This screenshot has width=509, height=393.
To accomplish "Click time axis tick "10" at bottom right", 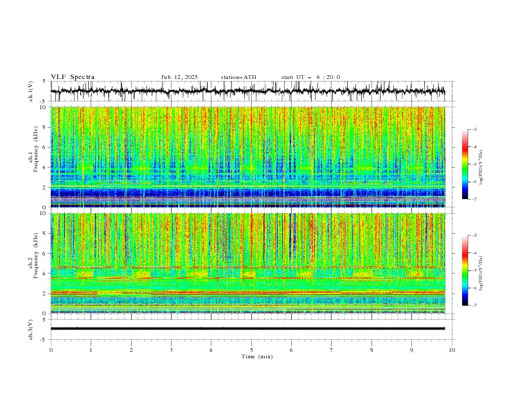I will point(452,350).
